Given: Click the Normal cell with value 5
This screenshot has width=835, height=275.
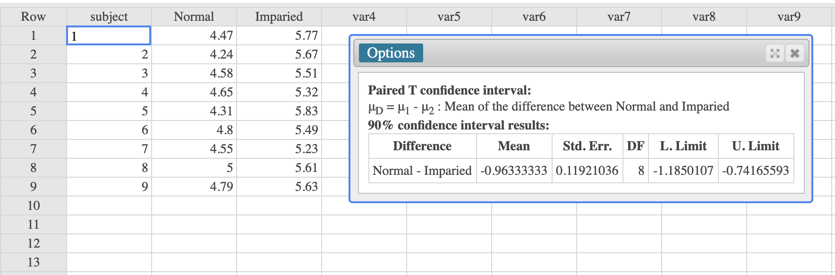Looking at the screenshot, I should pyautogui.click(x=194, y=168).
